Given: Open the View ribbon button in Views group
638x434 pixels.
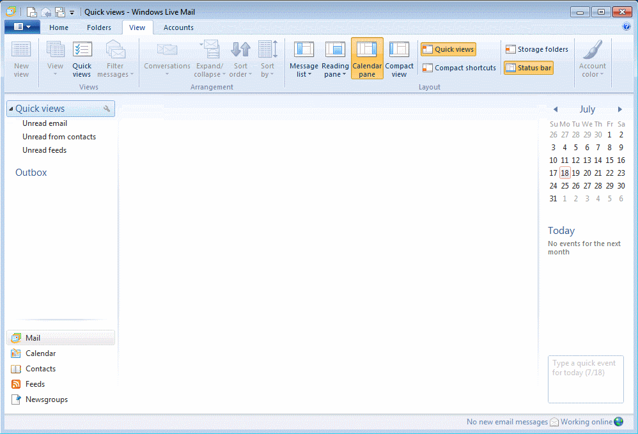Looking at the screenshot, I should (x=55, y=59).
